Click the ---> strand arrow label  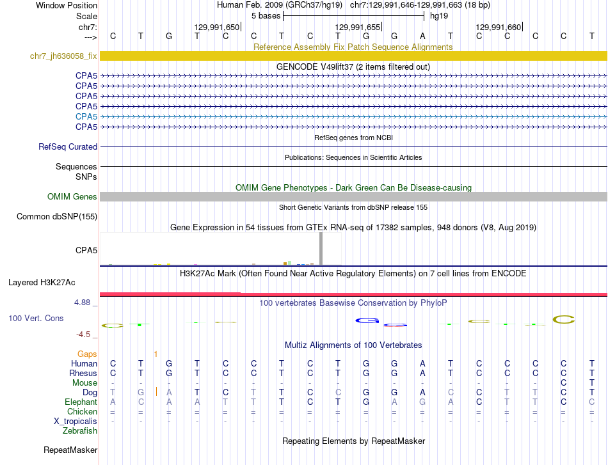coord(91,37)
